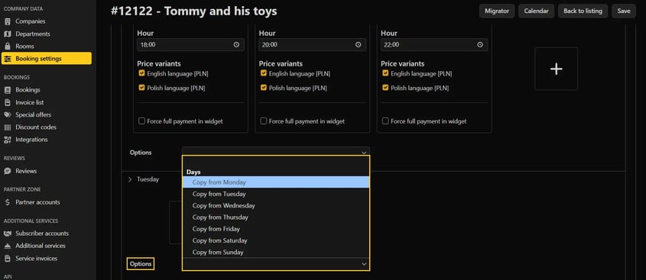Open Departments page from sidebar

(33, 34)
